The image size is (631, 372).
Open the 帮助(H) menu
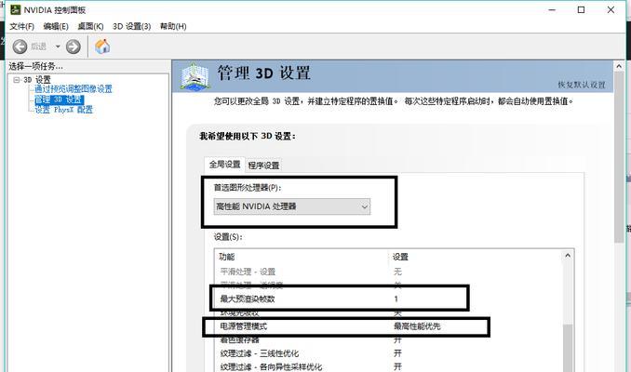(173, 27)
